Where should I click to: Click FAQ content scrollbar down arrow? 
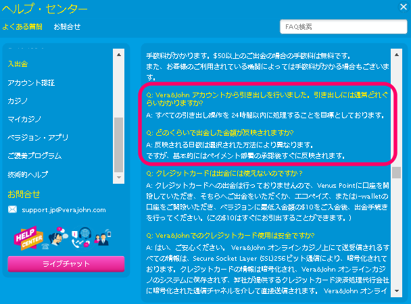coord(397,291)
